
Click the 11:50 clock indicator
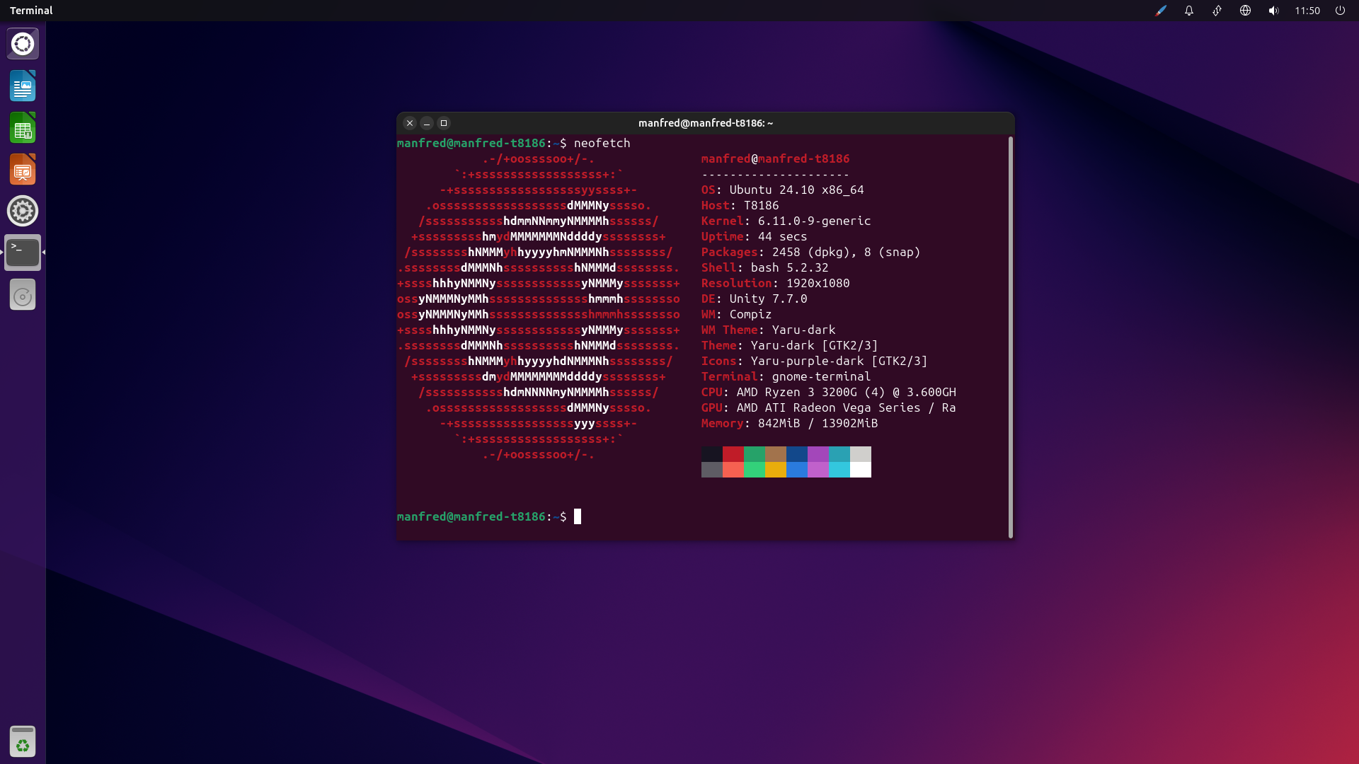tap(1307, 11)
